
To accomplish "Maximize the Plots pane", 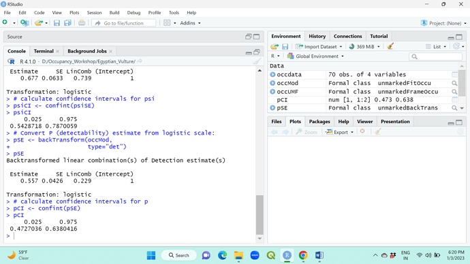I will click(459, 122).
